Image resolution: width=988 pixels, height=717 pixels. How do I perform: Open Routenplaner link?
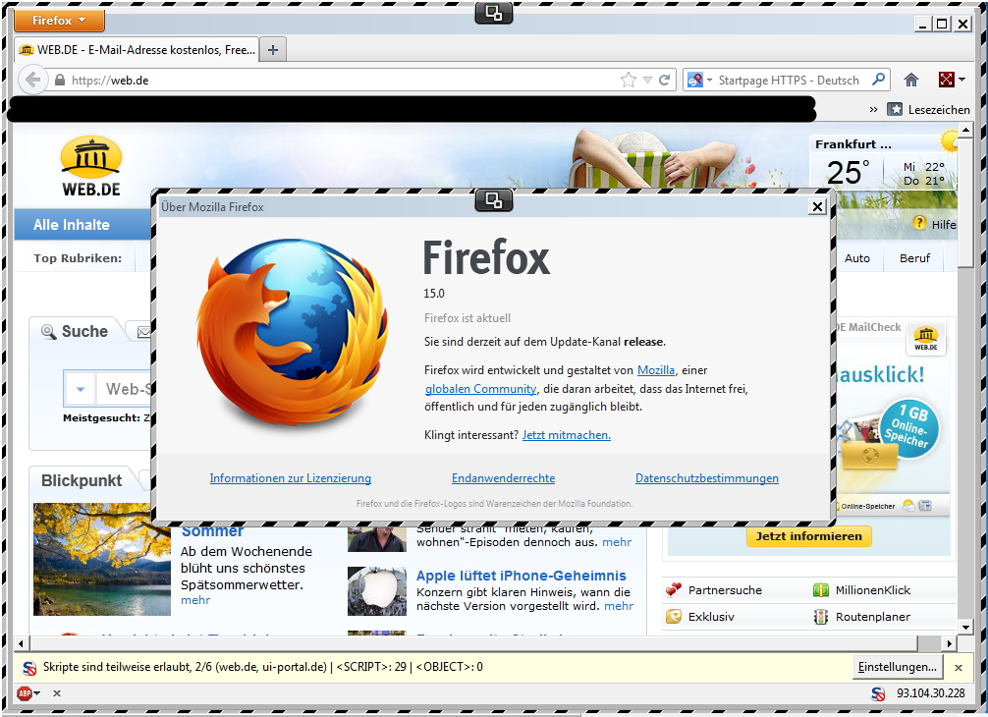point(873,617)
